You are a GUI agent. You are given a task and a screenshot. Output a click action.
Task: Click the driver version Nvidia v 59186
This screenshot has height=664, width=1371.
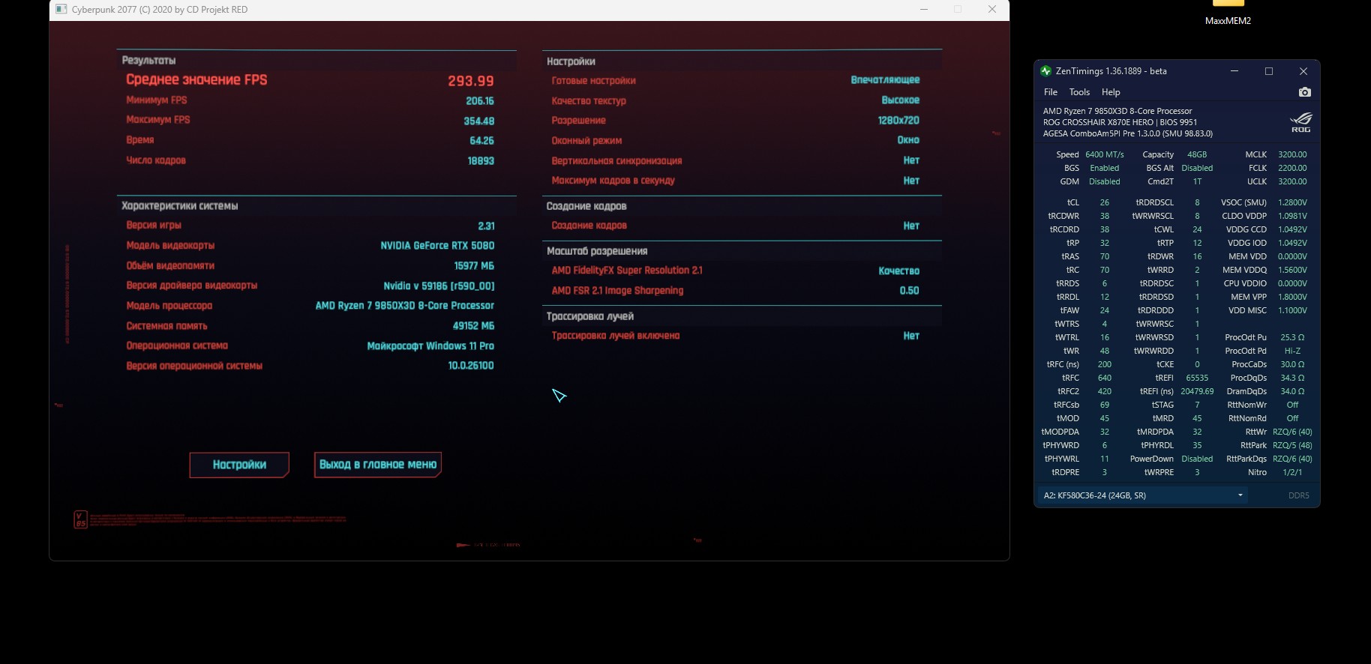[439, 286]
